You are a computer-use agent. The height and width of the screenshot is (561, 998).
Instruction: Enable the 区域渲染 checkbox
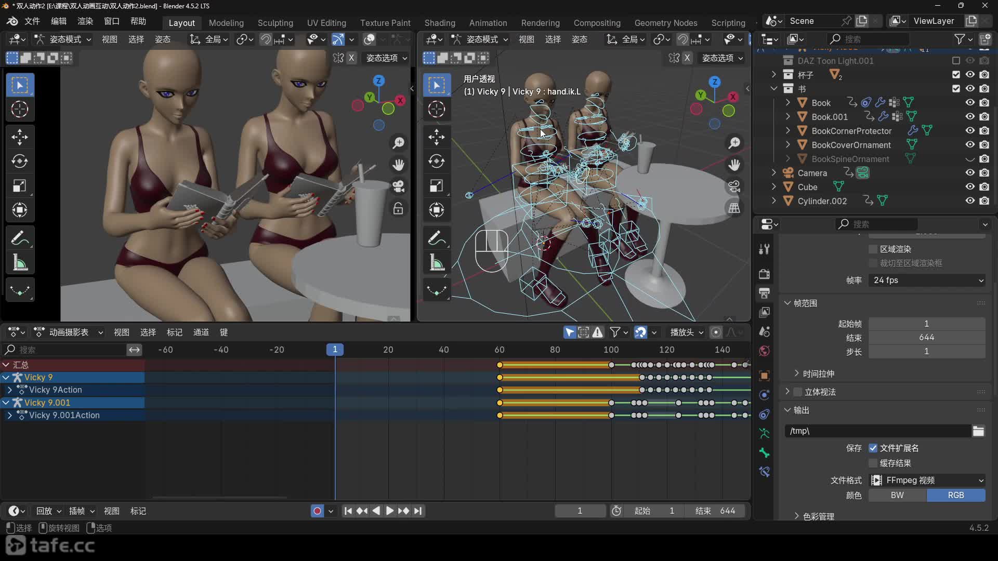(873, 249)
